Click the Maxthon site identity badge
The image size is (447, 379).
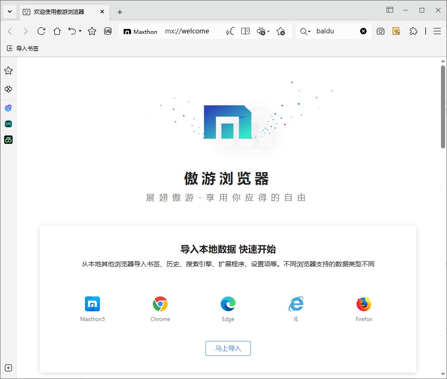pos(140,32)
